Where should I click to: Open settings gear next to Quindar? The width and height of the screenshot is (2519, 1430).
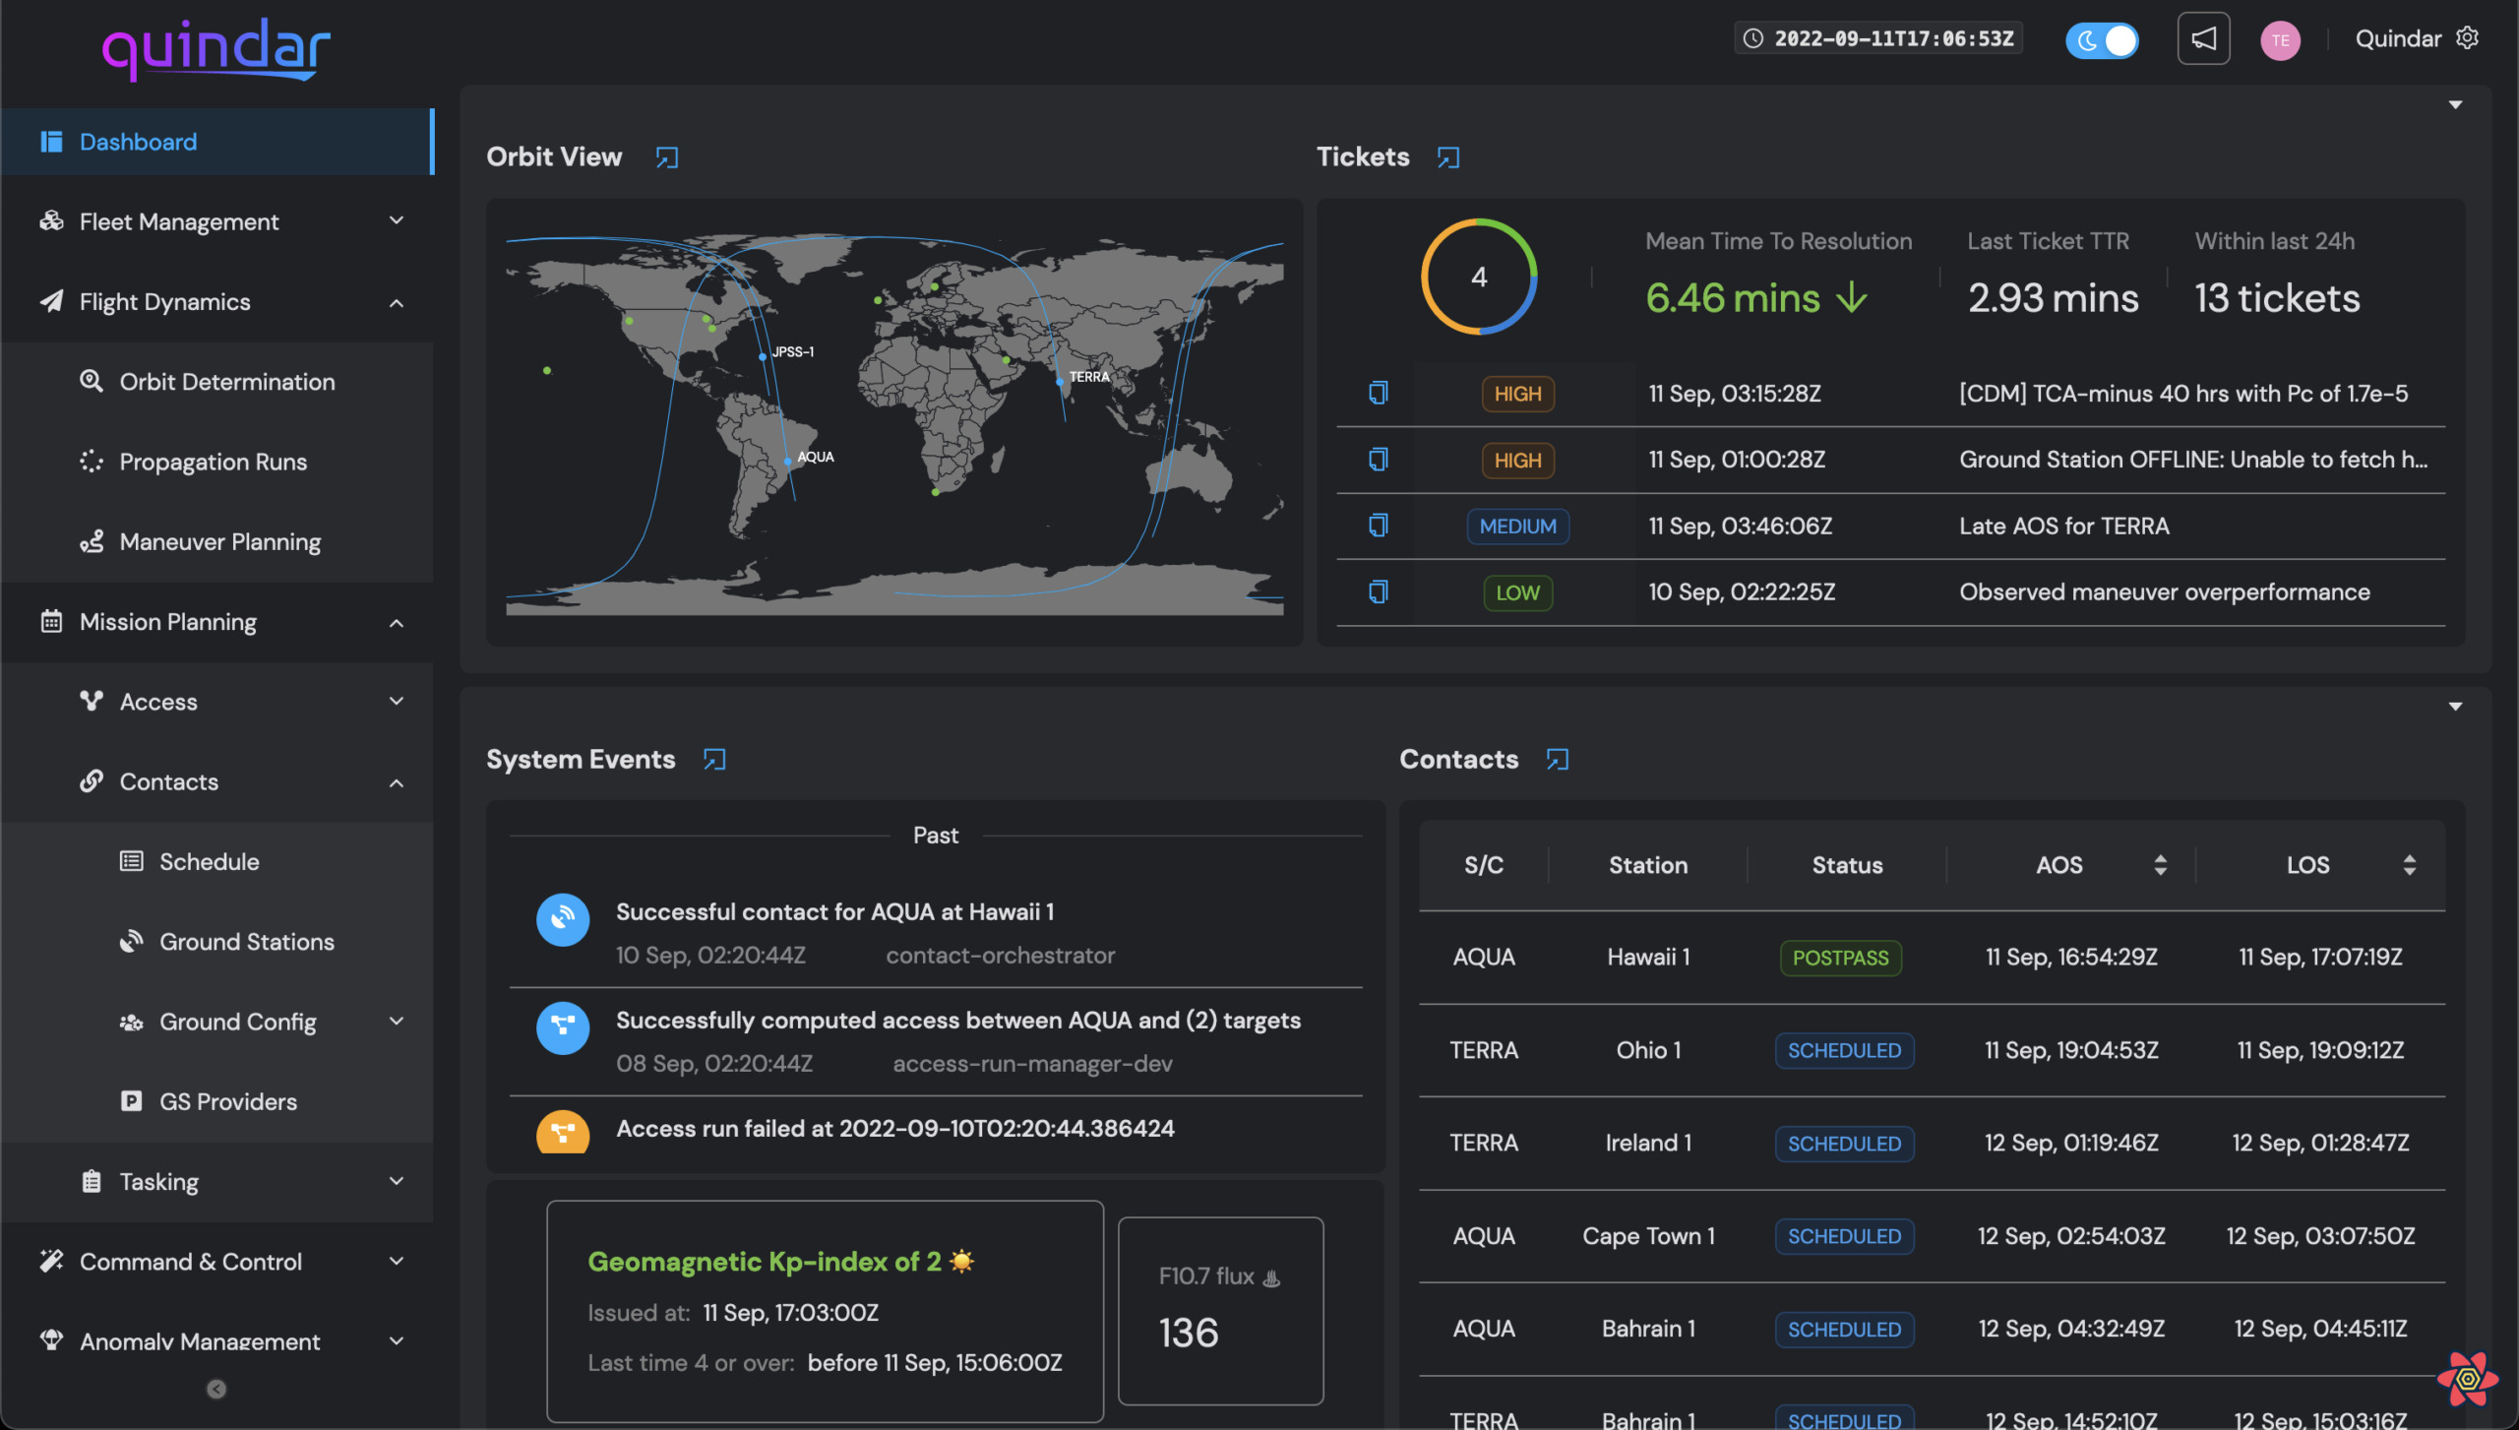2468,38
